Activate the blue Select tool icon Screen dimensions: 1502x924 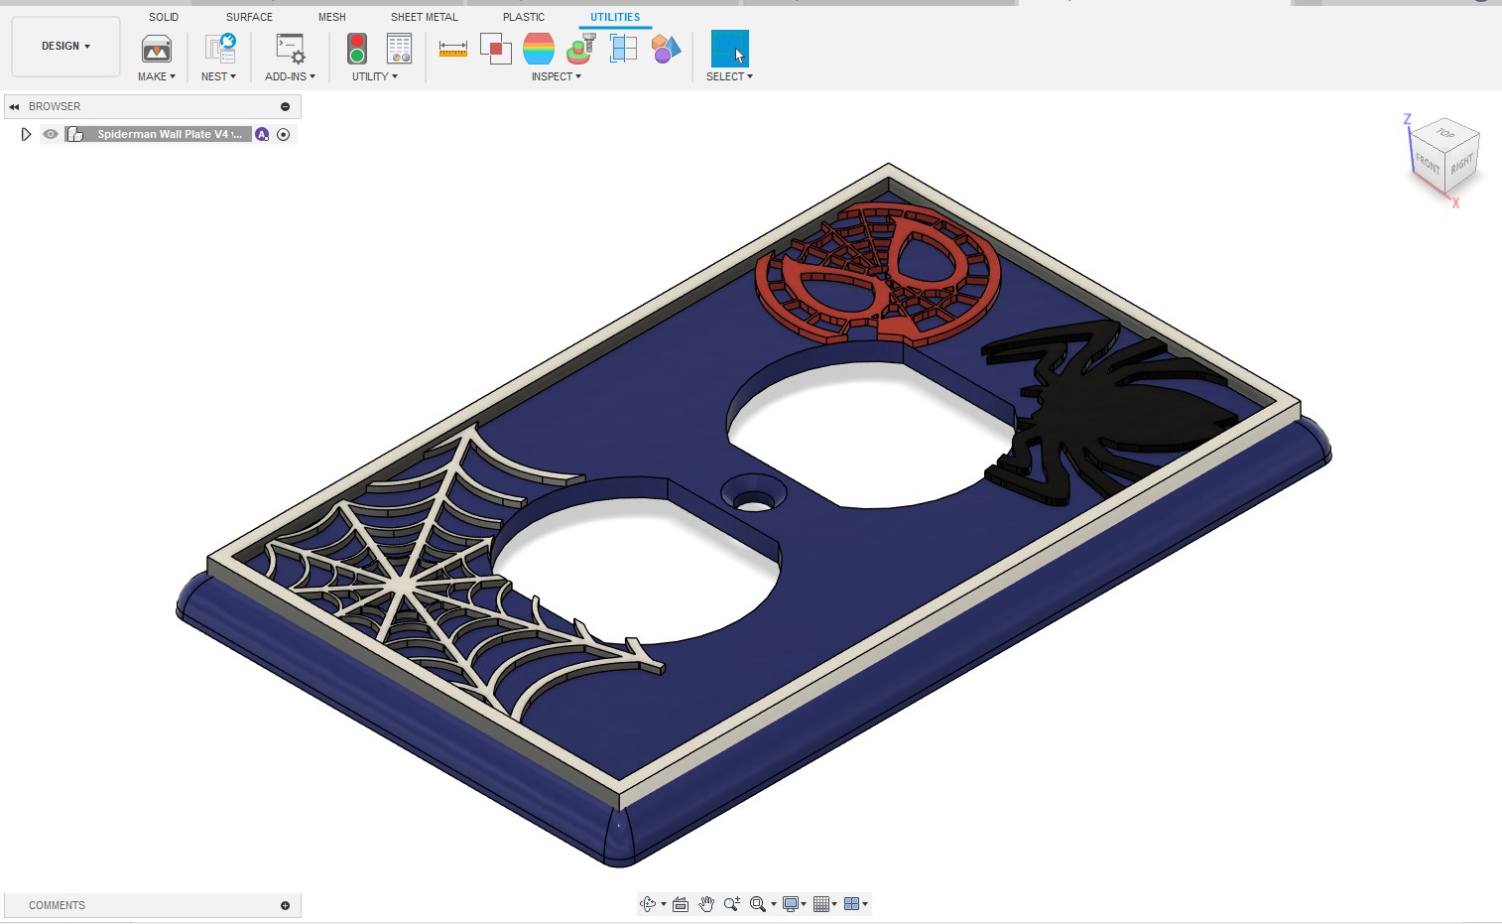[730, 49]
